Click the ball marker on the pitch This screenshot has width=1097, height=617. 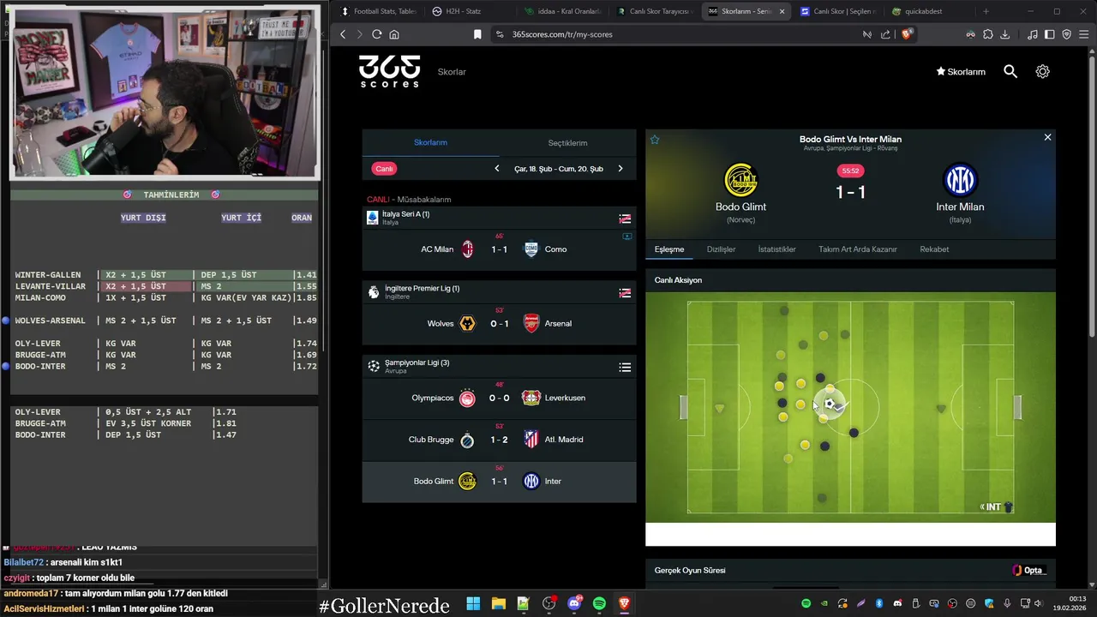point(830,404)
